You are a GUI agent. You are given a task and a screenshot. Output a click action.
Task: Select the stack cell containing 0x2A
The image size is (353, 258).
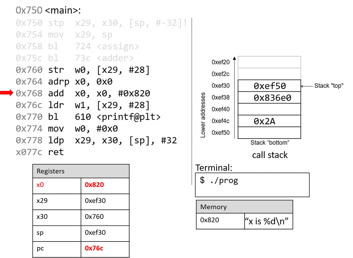click(x=269, y=121)
